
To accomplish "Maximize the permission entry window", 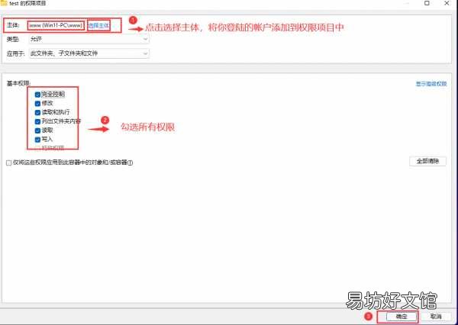I will click(x=427, y=3).
